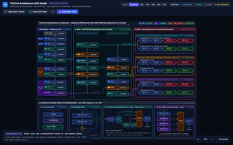Viewport: 233px width, 145px height.
Task: Click the tall Concat block in SPPF panel
Action: click(181, 121)
